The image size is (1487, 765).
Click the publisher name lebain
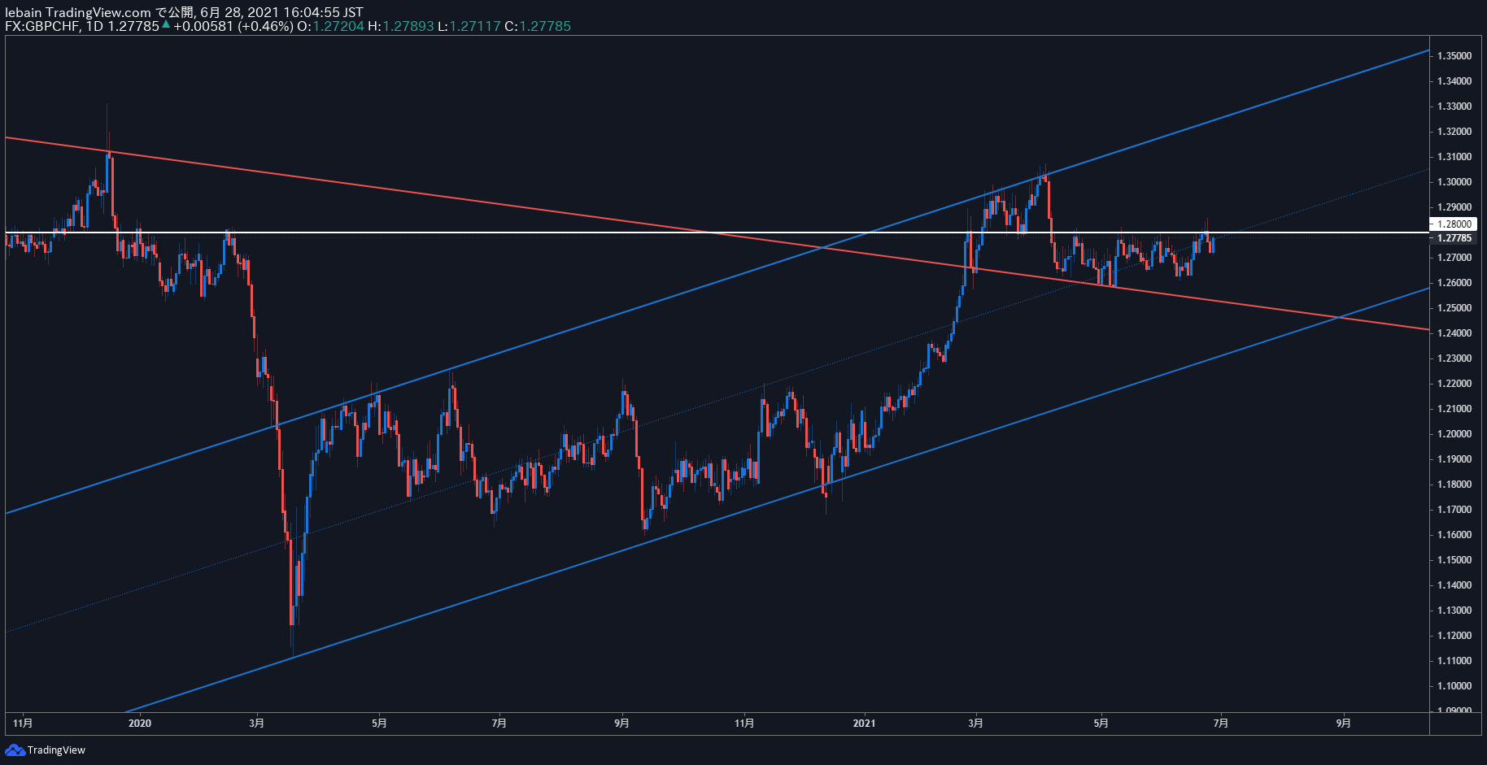[x=23, y=12]
